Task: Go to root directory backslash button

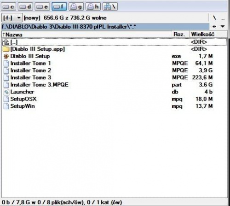Action: 214,18
